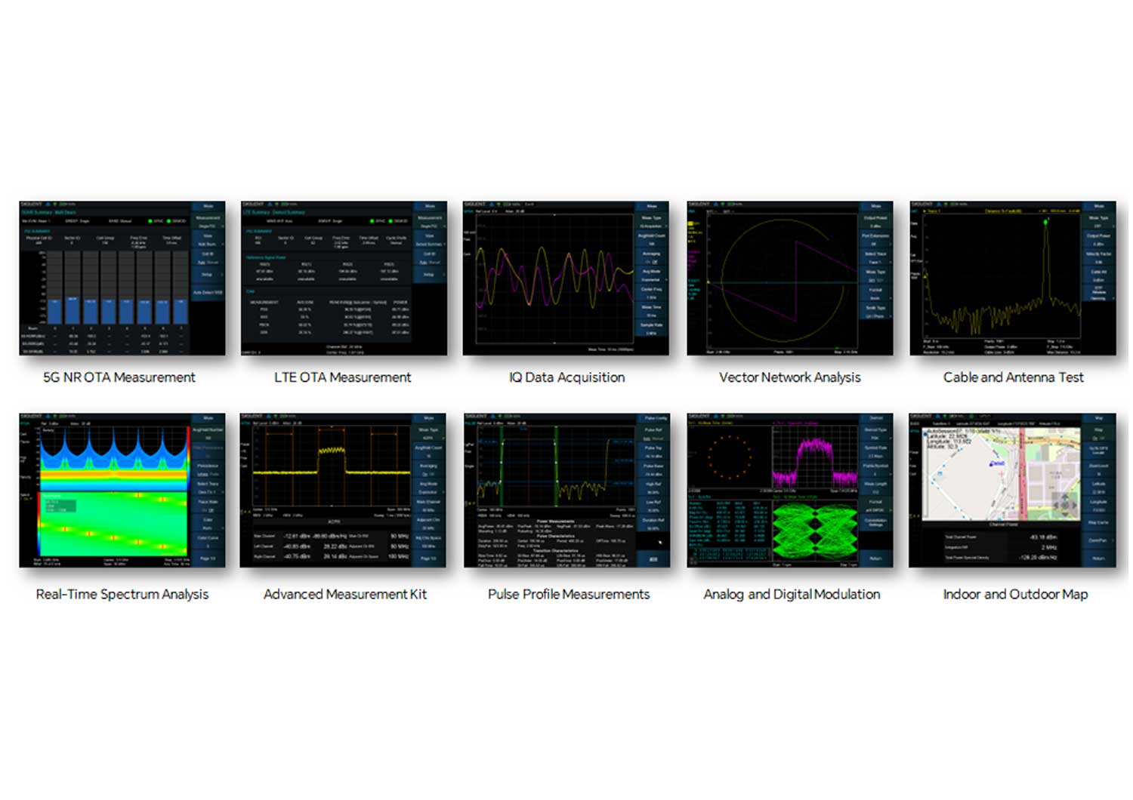Viewport: 1133px width, 800px height.
Task: Select the "Analog and Digital Modulation" caption
Action: click(x=792, y=595)
